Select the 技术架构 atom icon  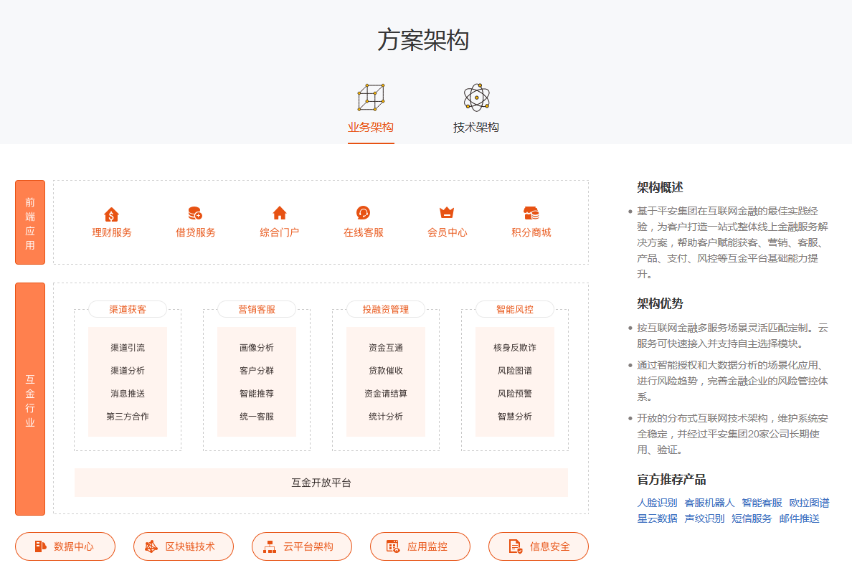click(476, 98)
